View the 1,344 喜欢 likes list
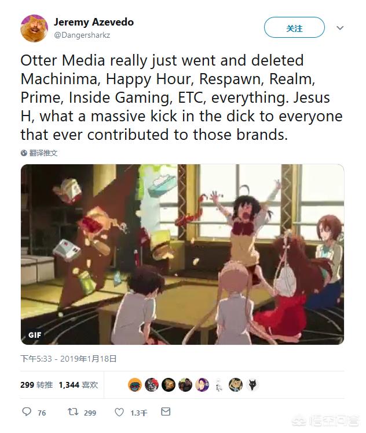Screen dimensions: 366x433 79,385
